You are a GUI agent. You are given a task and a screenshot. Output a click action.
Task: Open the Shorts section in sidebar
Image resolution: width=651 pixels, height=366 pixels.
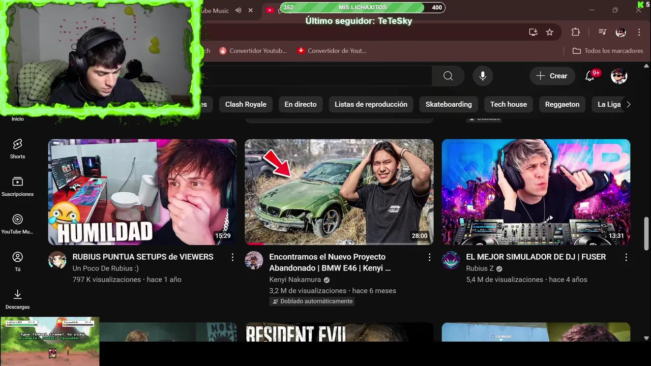tap(17, 148)
